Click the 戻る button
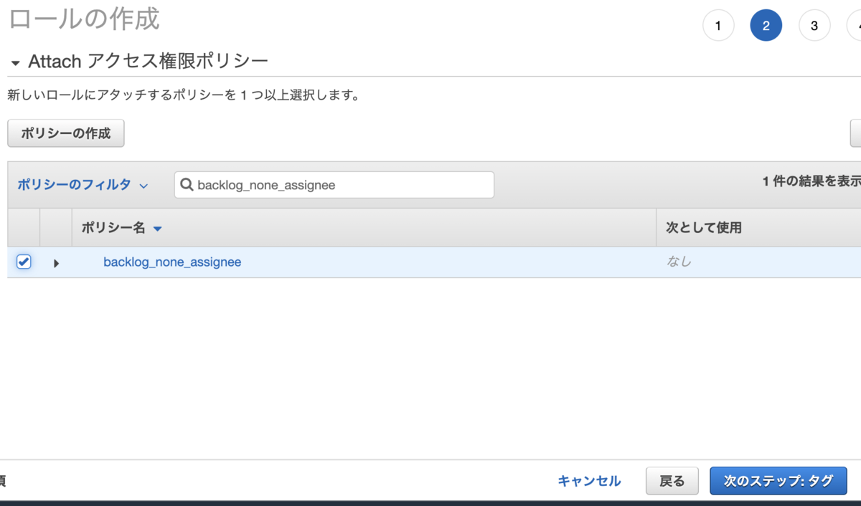The image size is (861, 506). 672,481
